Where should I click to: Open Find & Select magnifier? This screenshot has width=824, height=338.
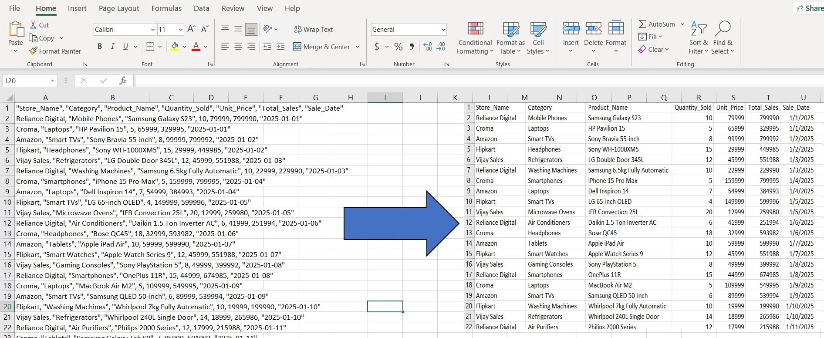coord(723,38)
